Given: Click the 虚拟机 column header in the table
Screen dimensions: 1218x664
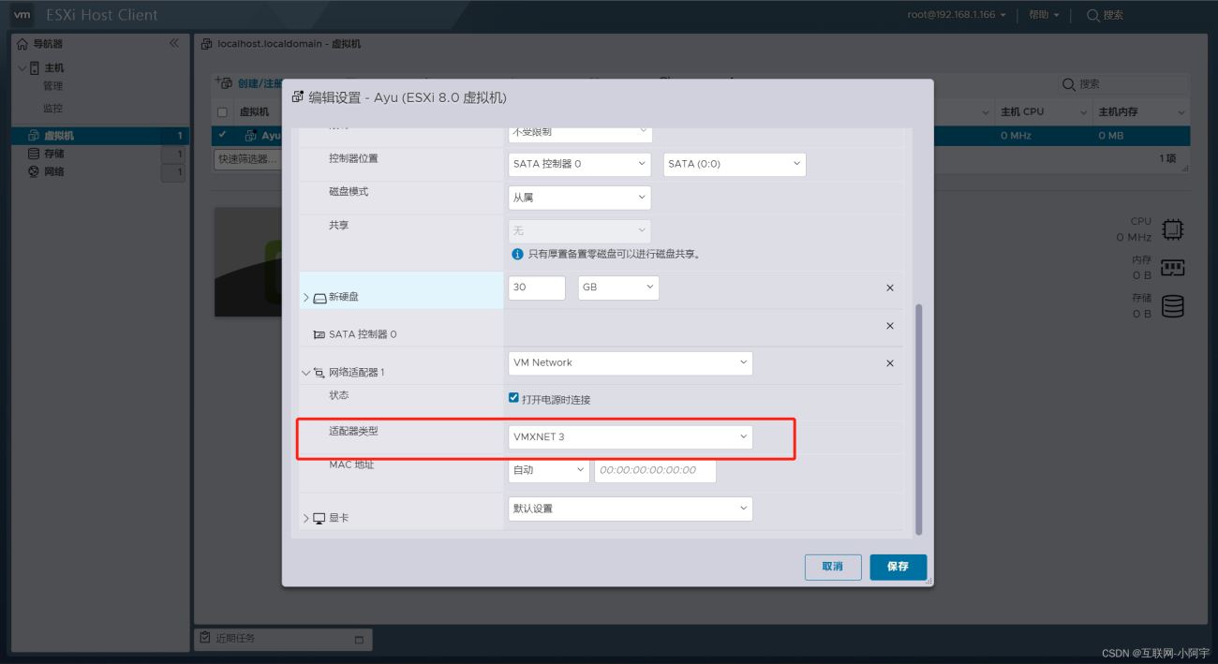Looking at the screenshot, I should click(254, 112).
